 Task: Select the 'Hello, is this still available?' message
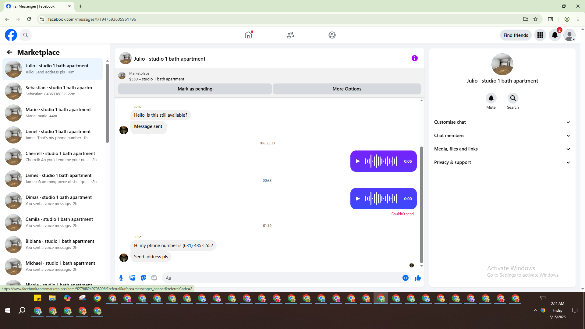point(161,115)
